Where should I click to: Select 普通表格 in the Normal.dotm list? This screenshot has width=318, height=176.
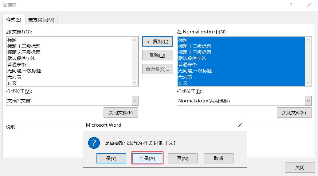coord(241,64)
